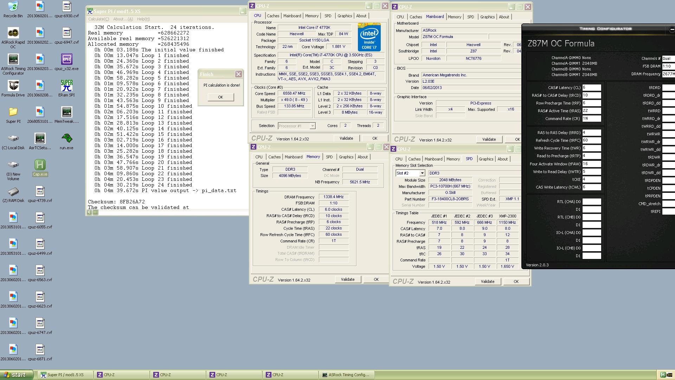Switch to About tab in CPU-Z SPD window
Image resolution: width=675 pixels, height=380 pixels.
(x=502, y=159)
